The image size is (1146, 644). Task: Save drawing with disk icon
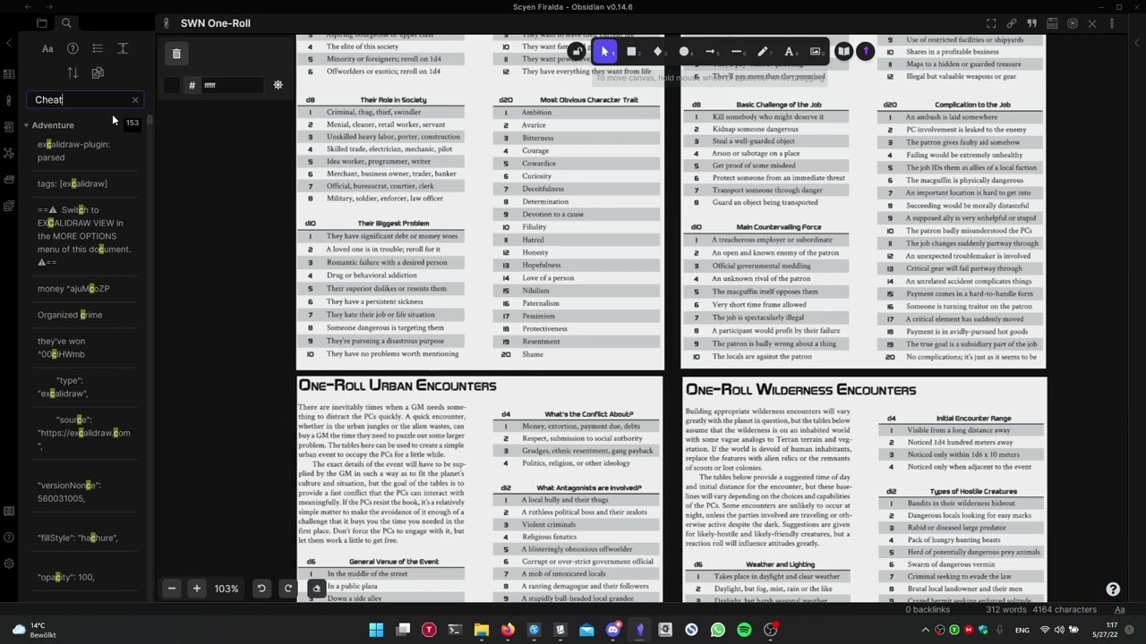click(1052, 23)
